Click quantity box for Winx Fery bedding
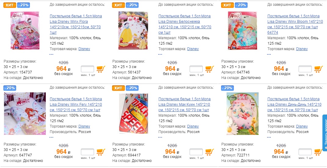The image size is (327, 168). point(87,152)
